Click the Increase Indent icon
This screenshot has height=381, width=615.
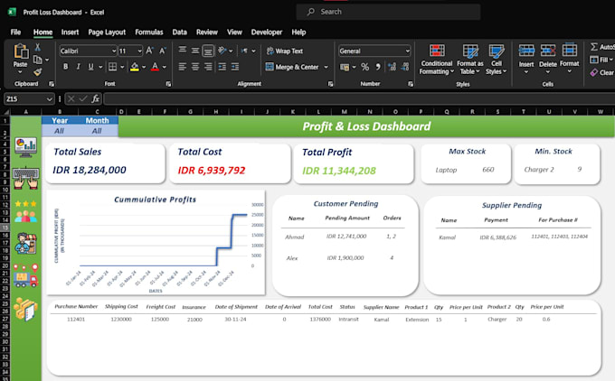click(x=235, y=67)
